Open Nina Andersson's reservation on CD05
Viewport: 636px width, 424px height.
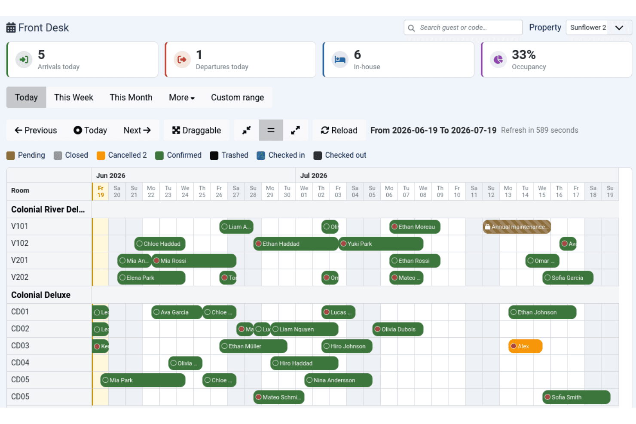tap(338, 380)
